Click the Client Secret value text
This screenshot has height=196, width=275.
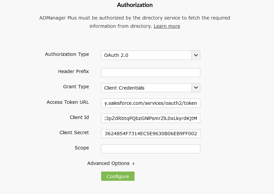pyautogui.click(x=150, y=134)
